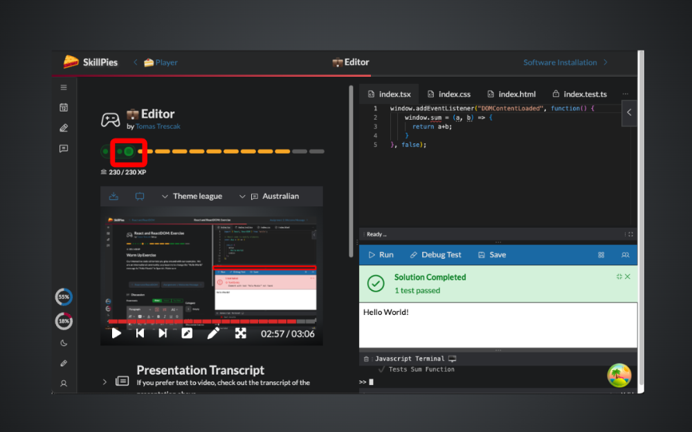Click the download icon above the video
The width and height of the screenshot is (692, 432).
(x=113, y=197)
